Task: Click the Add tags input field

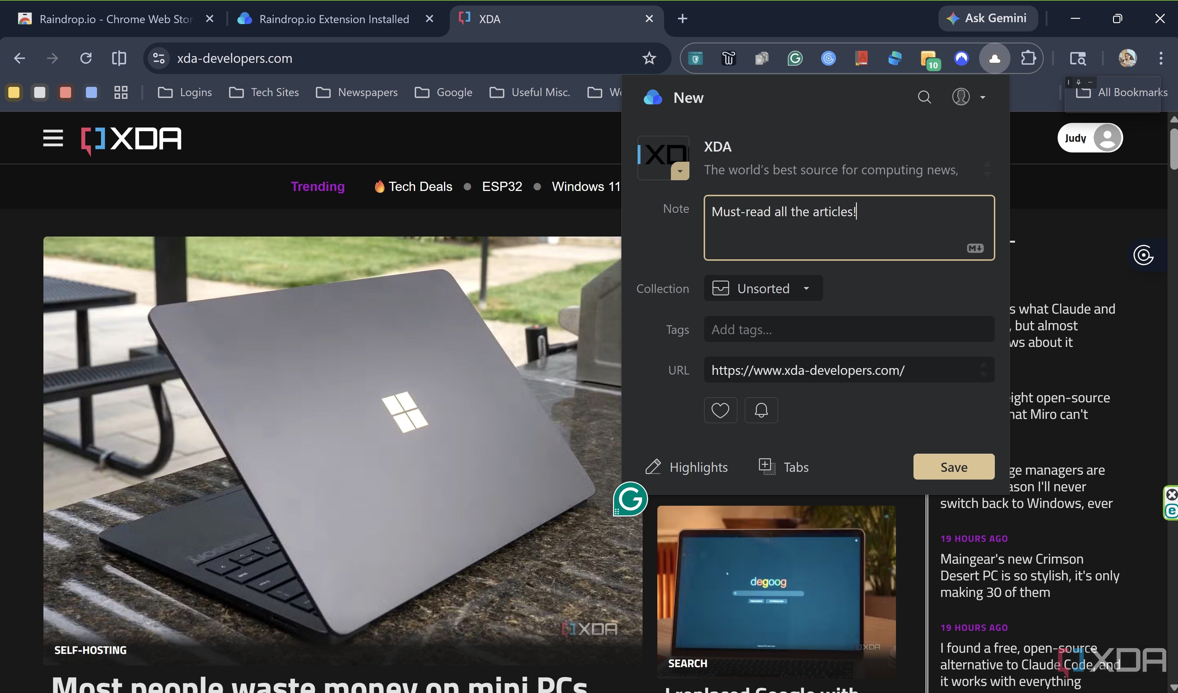Action: [x=849, y=330]
